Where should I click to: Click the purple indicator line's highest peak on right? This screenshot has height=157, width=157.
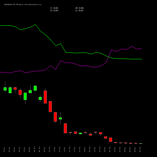(132, 46)
